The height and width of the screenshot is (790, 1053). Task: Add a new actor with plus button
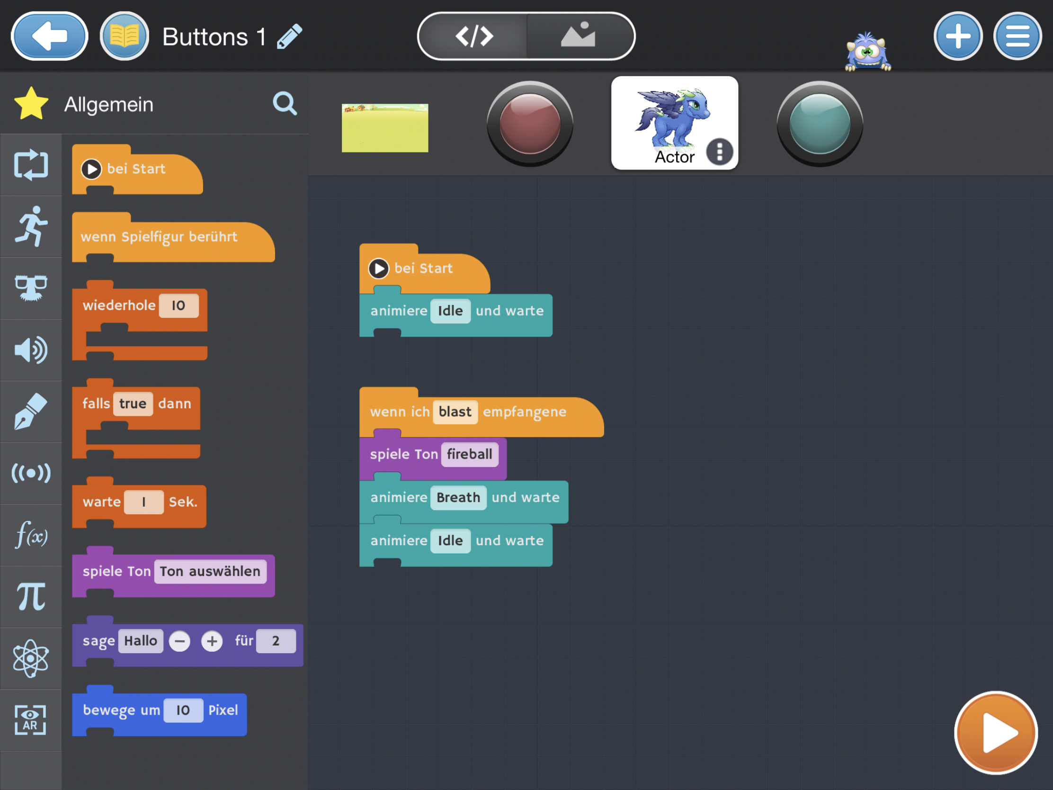(958, 36)
